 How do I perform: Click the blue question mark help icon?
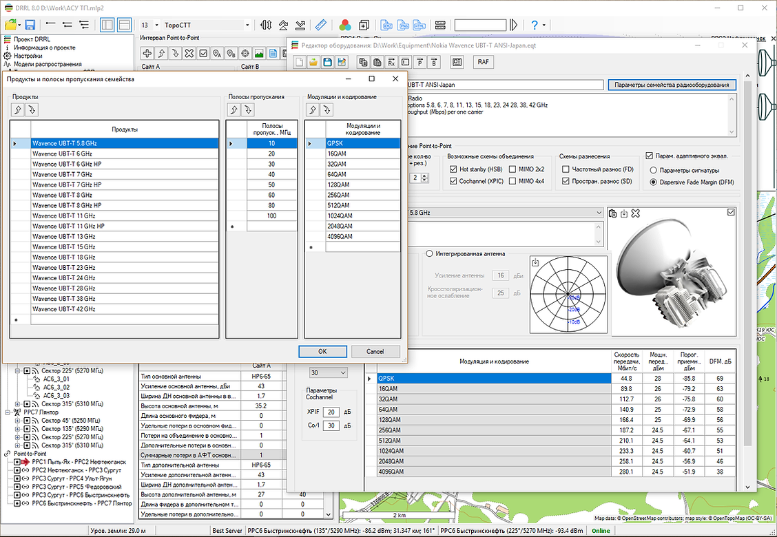coord(535,25)
